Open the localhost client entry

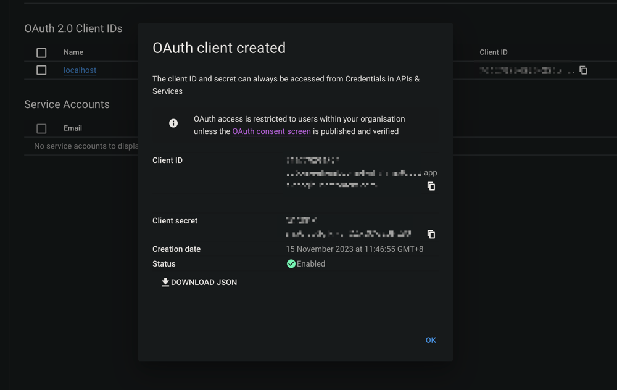pyautogui.click(x=80, y=70)
